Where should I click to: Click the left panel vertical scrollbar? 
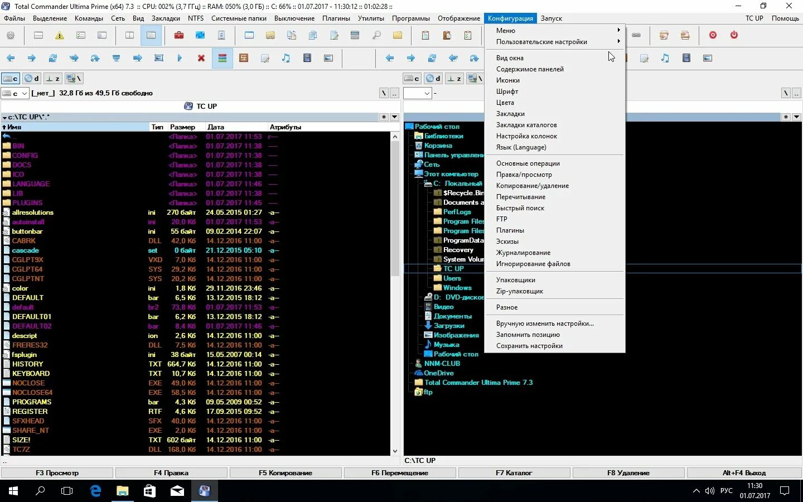395,294
